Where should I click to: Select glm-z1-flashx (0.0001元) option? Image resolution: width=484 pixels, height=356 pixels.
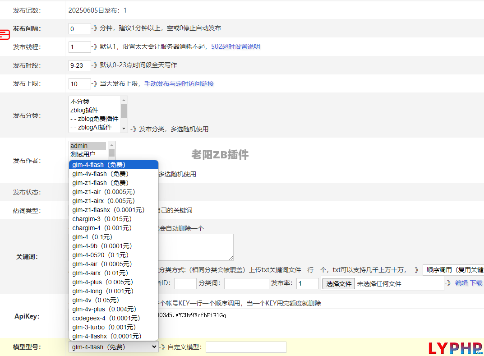click(x=114, y=210)
